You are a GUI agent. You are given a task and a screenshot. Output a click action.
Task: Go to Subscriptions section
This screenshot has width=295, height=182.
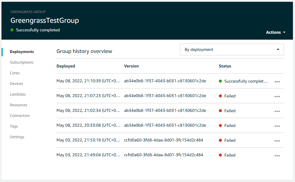22,62
